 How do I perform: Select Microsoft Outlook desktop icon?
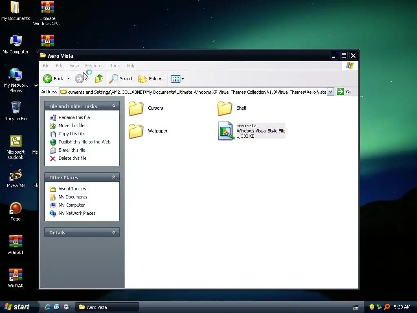pos(15,147)
